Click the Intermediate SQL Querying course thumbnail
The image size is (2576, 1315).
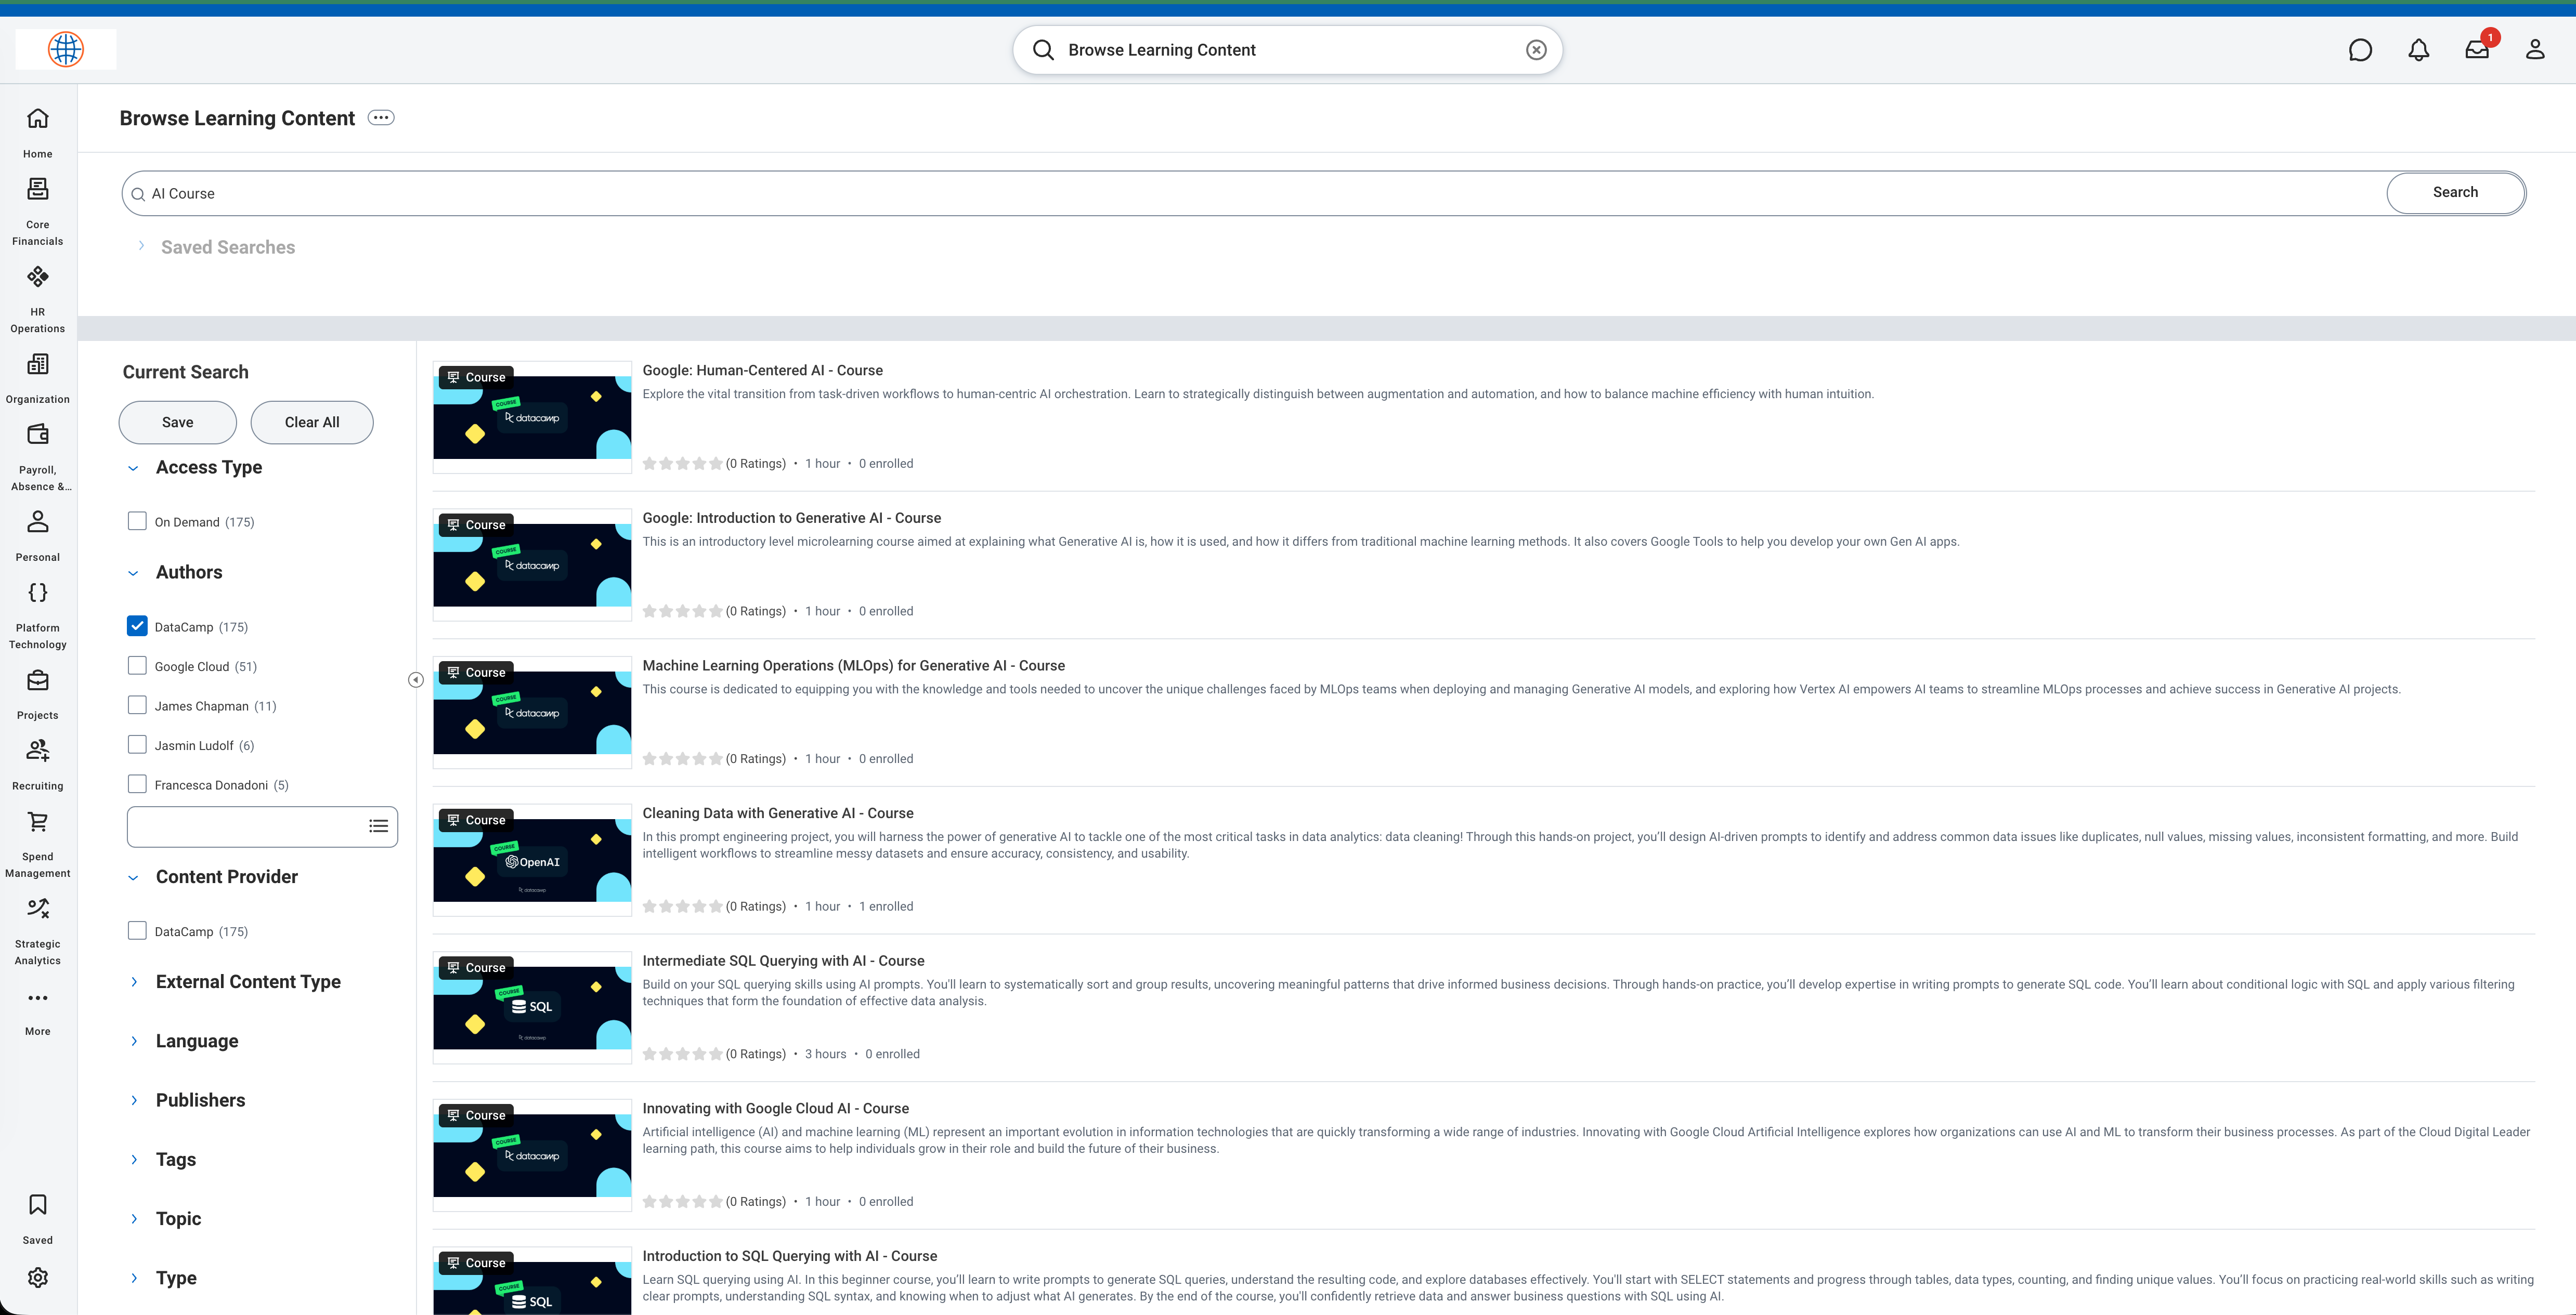[x=532, y=1007]
